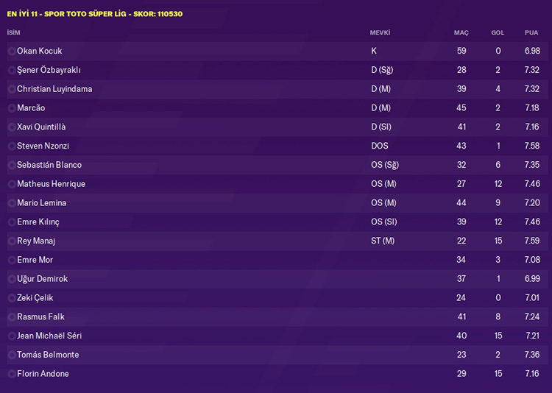Open Sebastián Blanco's player profile
Viewport: 552px width, 393px height.
49,165
